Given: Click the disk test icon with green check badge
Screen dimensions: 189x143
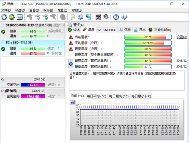Looking at the screenshot, I should [46, 17].
